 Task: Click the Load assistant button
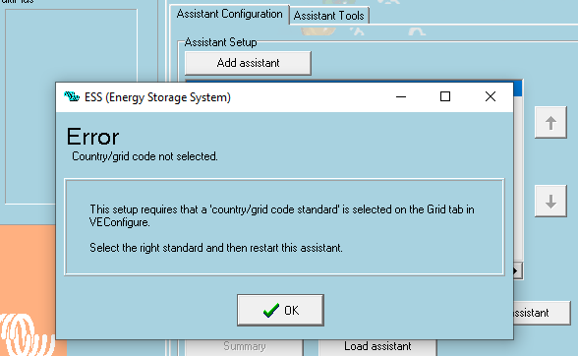[x=377, y=347]
